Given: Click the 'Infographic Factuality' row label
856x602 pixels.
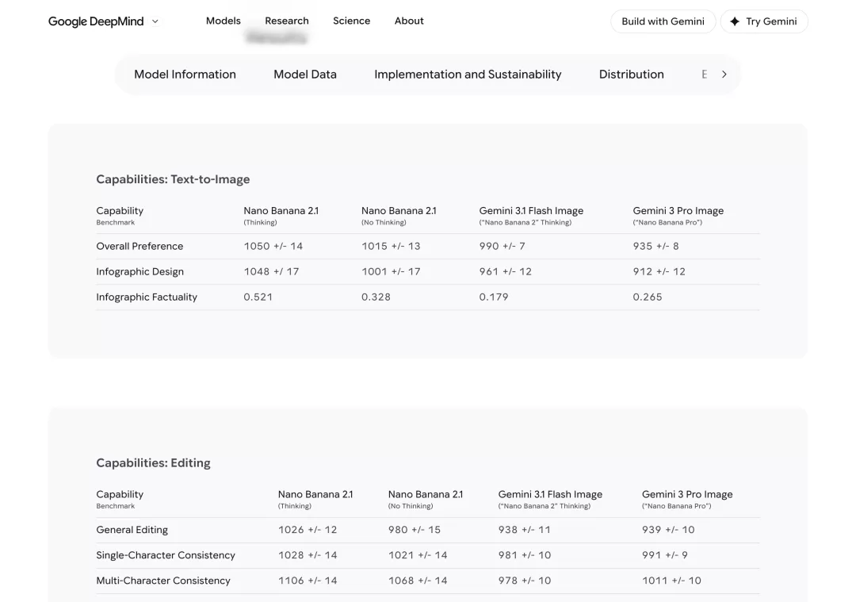Looking at the screenshot, I should point(147,297).
